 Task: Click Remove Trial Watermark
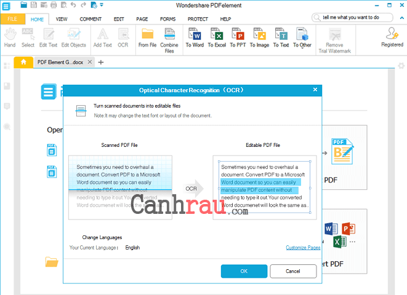tap(334, 41)
